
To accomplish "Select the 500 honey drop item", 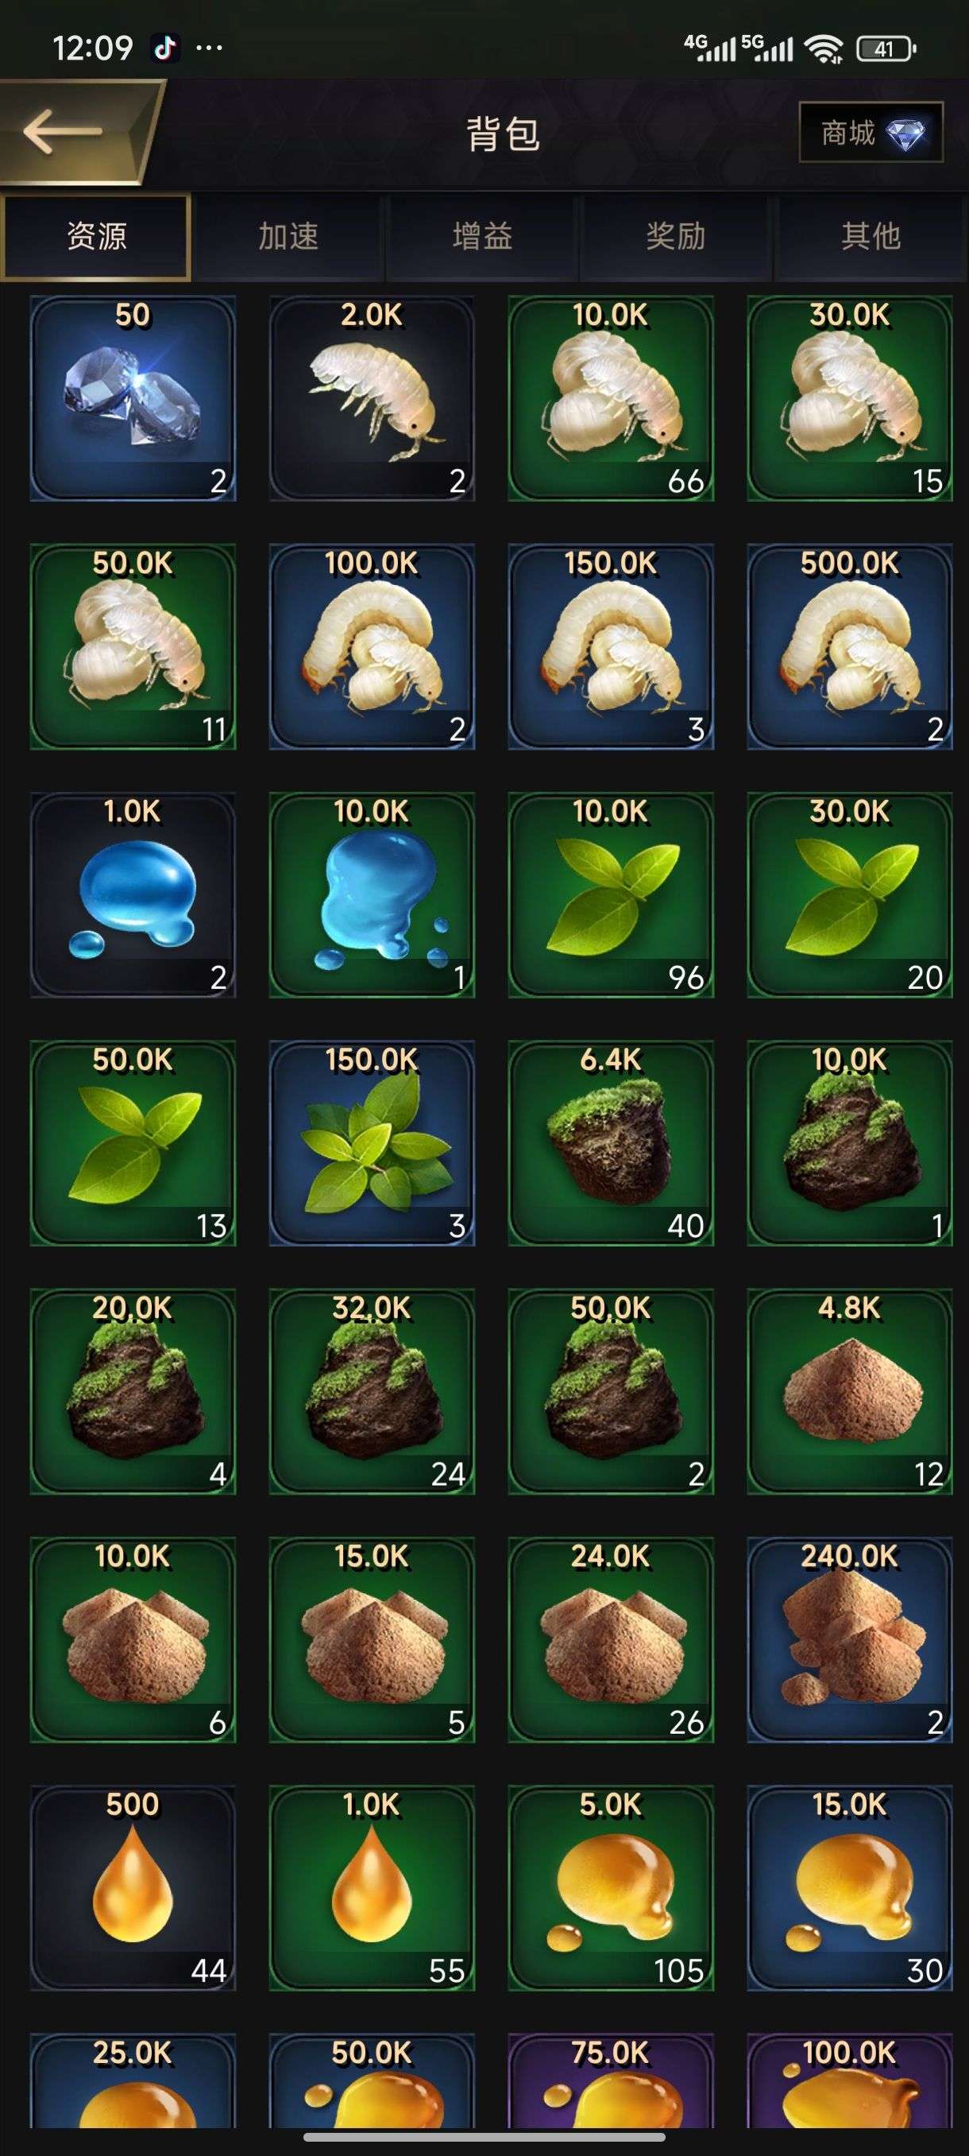I will pos(133,1888).
